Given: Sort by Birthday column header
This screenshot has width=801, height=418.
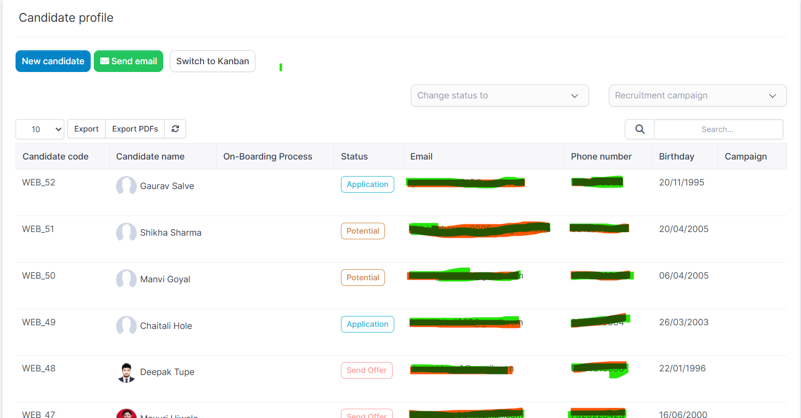Looking at the screenshot, I should pyautogui.click(x=676, y=156).
